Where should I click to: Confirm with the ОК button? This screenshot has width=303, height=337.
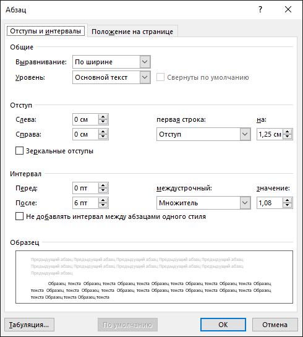[x=223, y=325]
